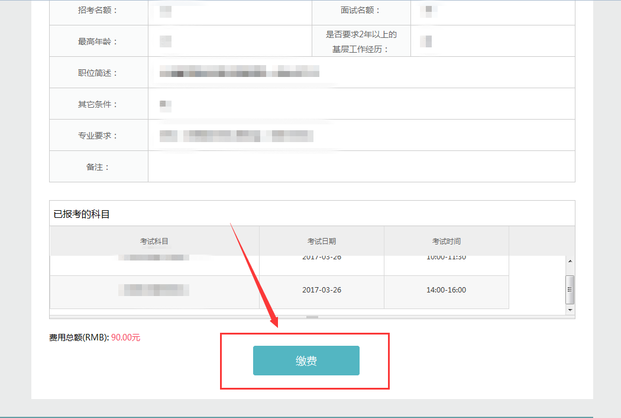
Task: Click the 职位简述 label
Action: point(98,73)
